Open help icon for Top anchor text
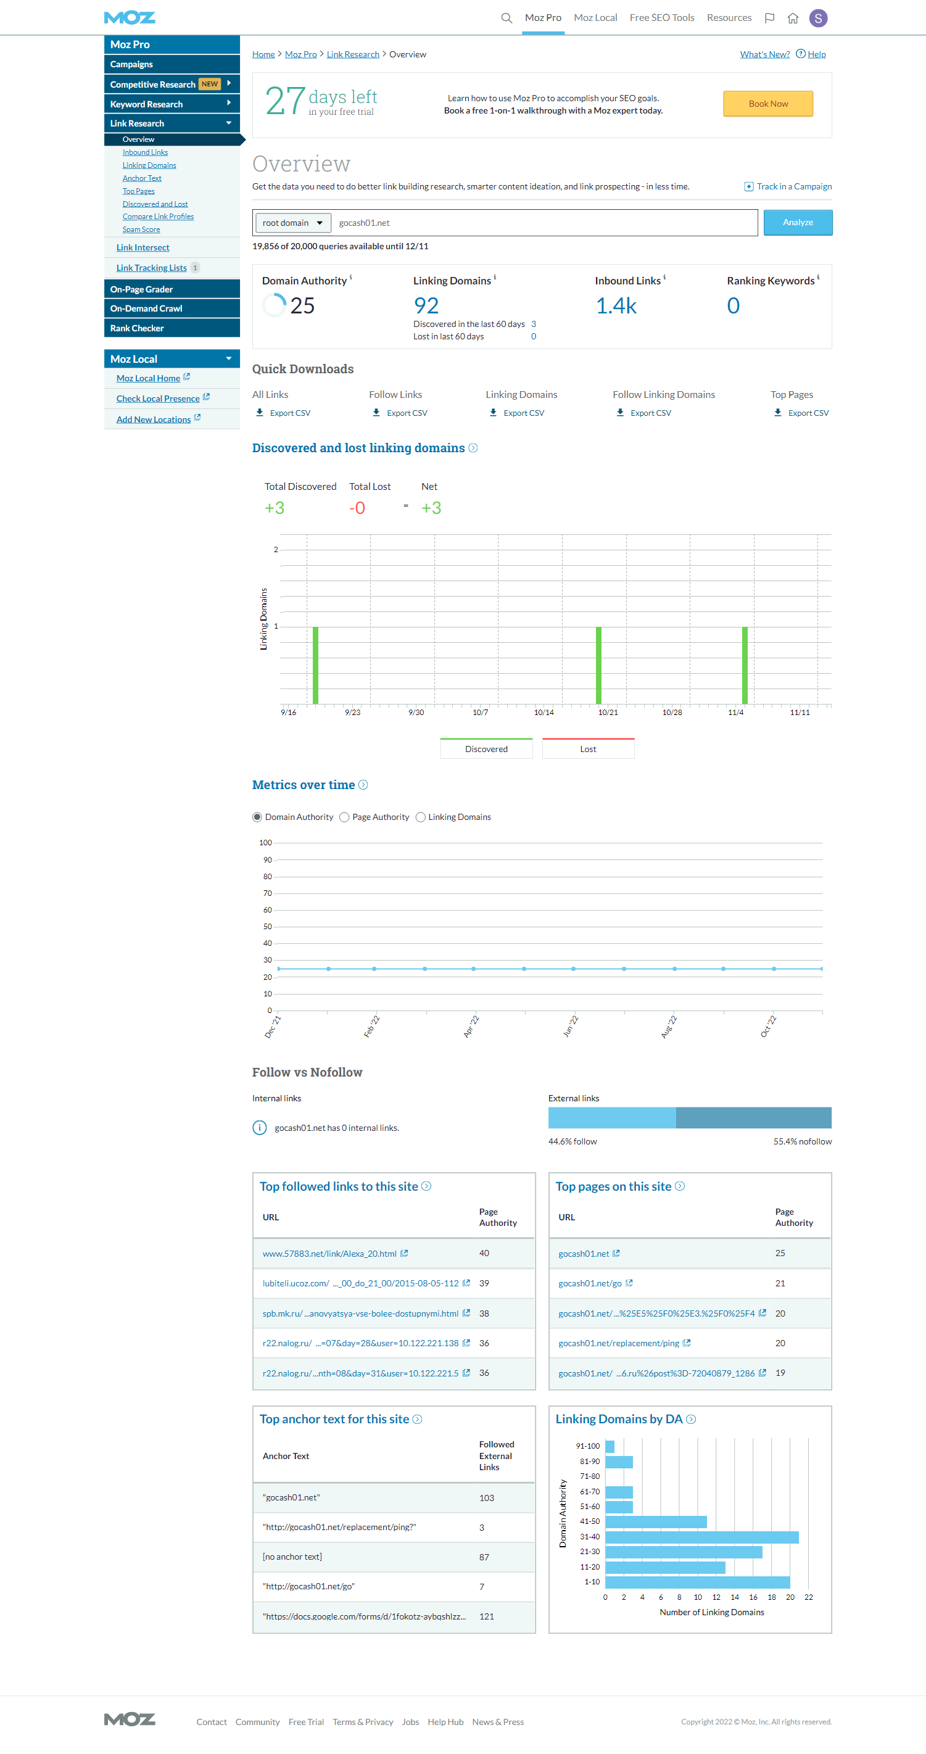The height and width of the screenshot is (1754, 926). pyautogui.click(x=418, y=1419)
